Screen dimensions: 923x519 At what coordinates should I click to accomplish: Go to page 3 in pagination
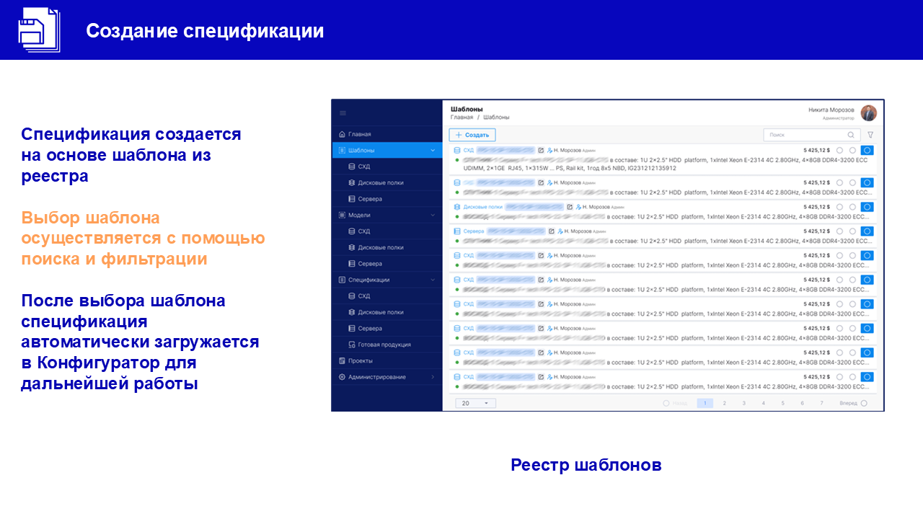743,403
